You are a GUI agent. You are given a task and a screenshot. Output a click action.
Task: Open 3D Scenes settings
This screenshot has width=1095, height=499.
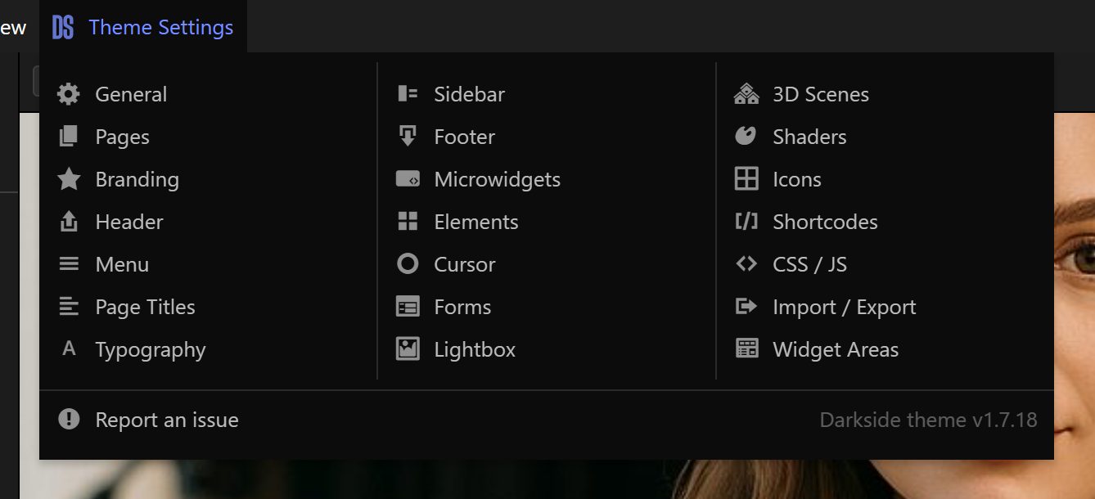821,94
